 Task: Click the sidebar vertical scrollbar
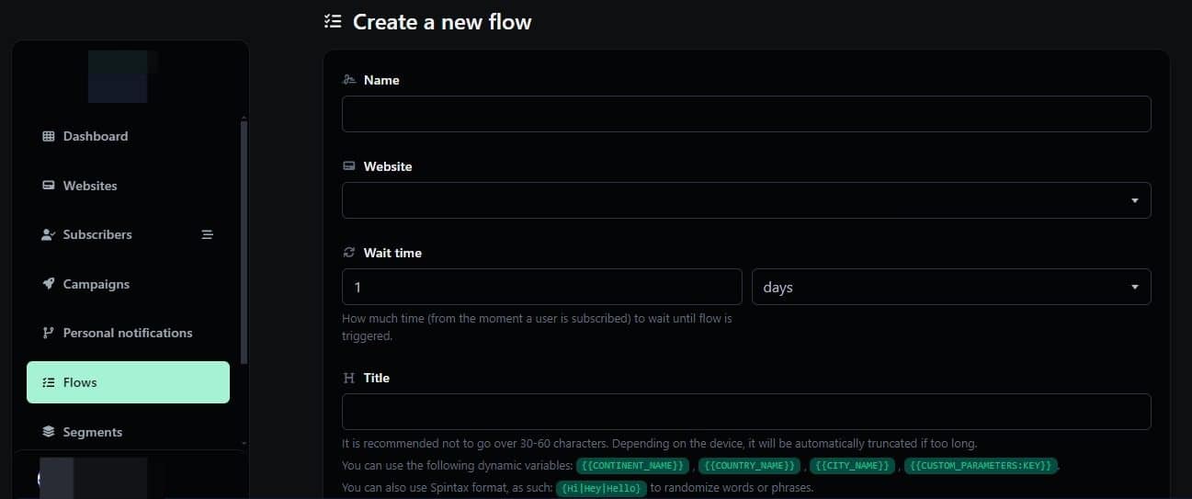(x=244, y=239)
